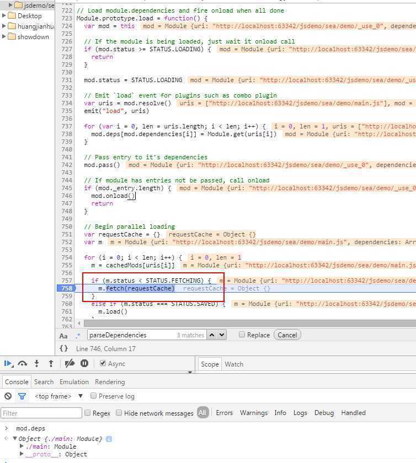The width and height of the screenshot is (416, 463).
Task: Expand the huangjianhu folder node
Action: (x=4, y=26)
